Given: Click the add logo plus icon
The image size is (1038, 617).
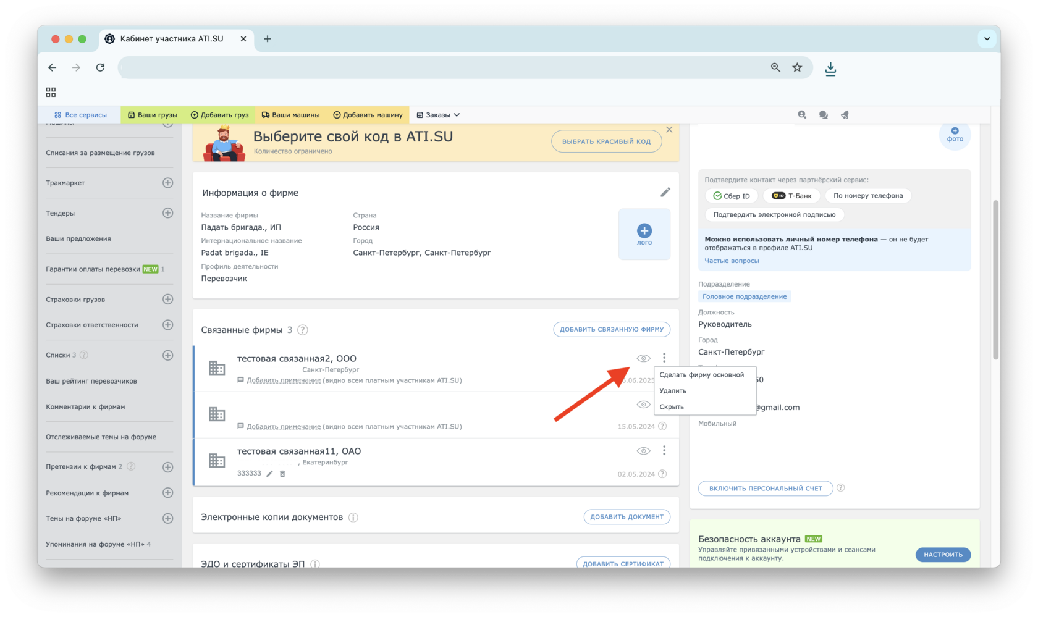Looking at the screenshot, I should pos(644,231).
